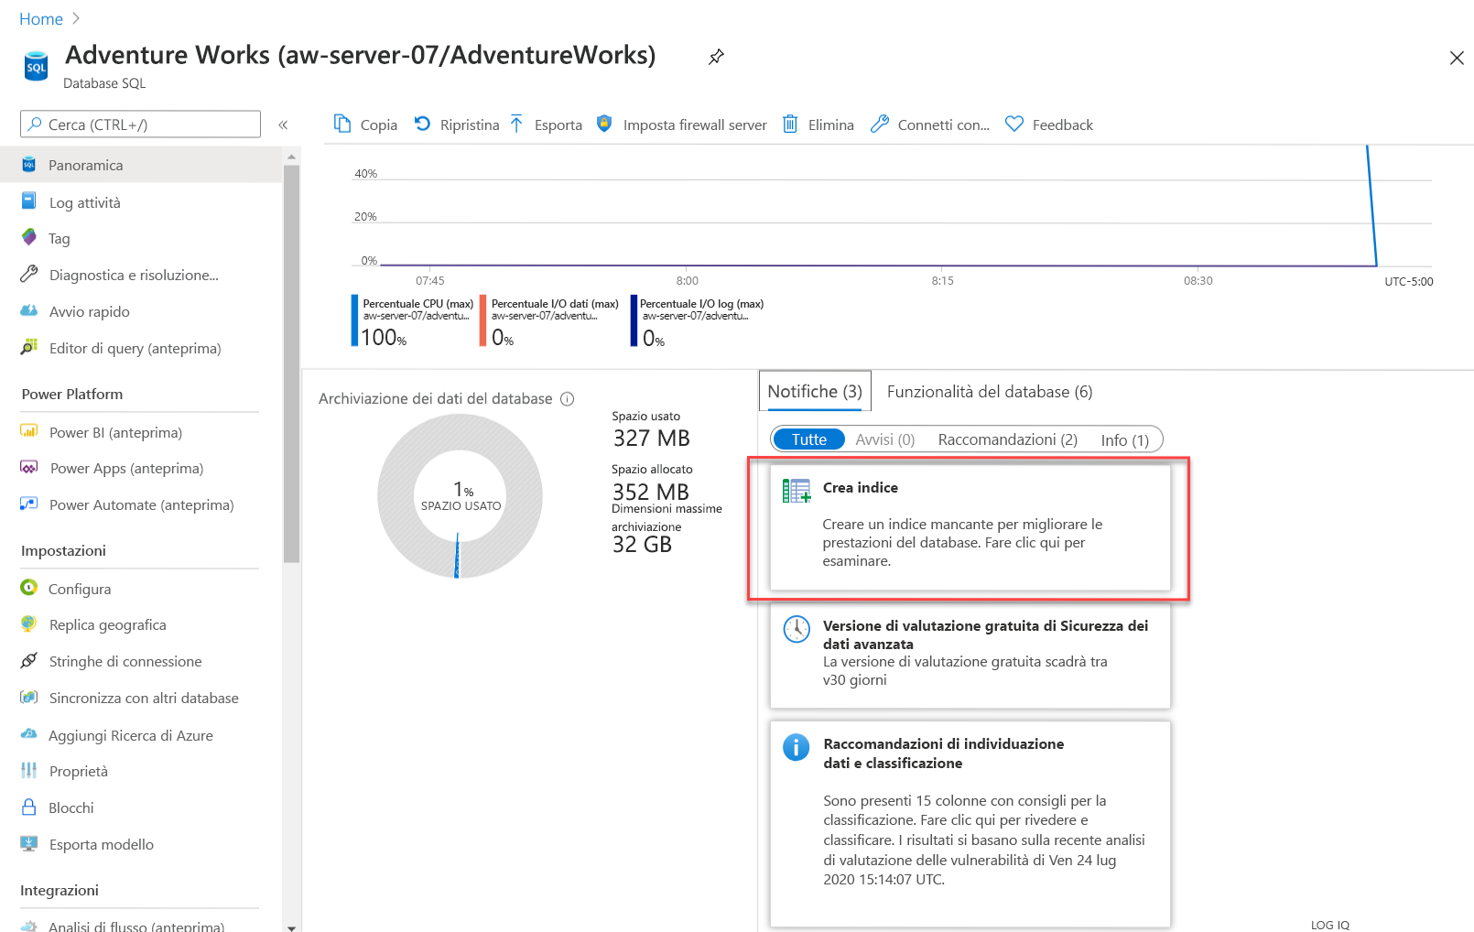Click the Esporta upload arrow icon
Image resolution: width=1474 pixels, height=932 pixels.
(516, 124)
